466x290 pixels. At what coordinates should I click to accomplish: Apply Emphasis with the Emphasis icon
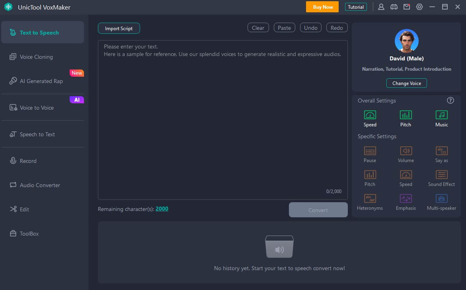pyautogui.click(x=406, y=199)
